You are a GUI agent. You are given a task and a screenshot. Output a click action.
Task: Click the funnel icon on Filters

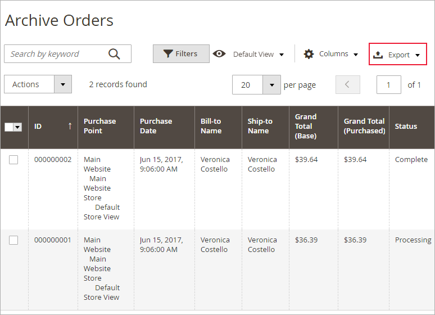pos(167,54)
